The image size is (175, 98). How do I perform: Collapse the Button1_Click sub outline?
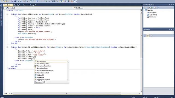(7, 14)
